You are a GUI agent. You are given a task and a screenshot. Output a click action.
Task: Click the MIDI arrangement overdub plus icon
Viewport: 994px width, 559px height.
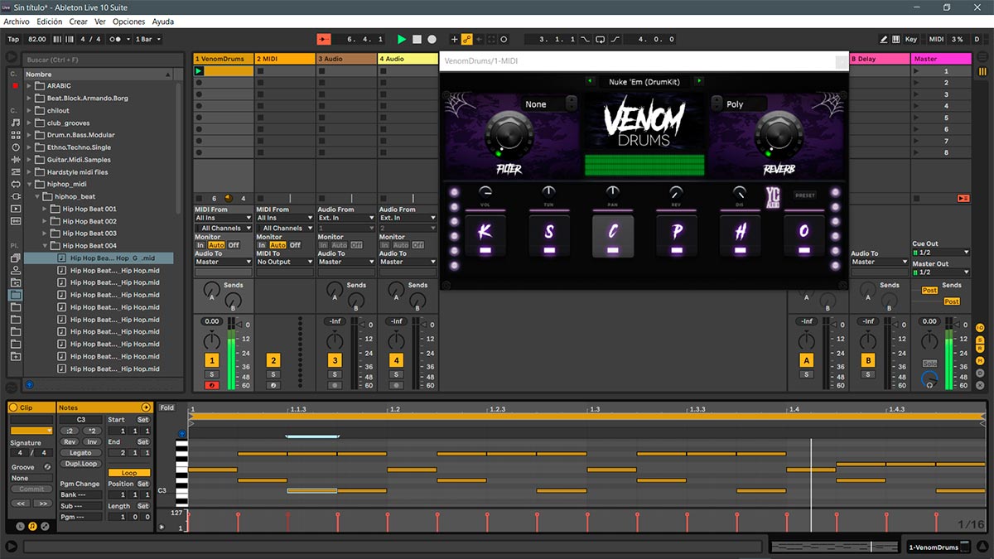click(454, 39)
